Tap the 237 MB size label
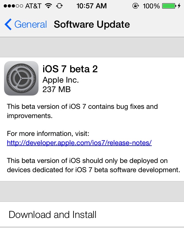Viewport: 184px width, 228px height. coord(56,89)
